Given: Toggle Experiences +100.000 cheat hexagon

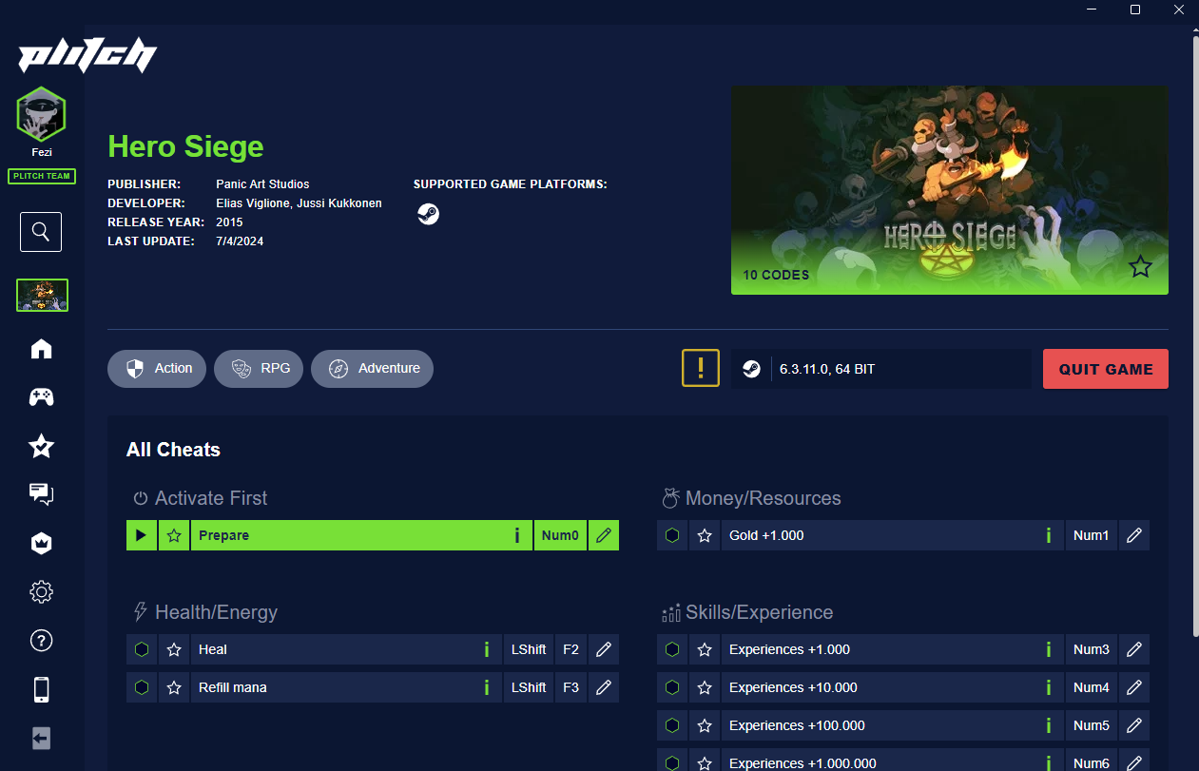Looking at the screenshot, I should pos(672,725).
